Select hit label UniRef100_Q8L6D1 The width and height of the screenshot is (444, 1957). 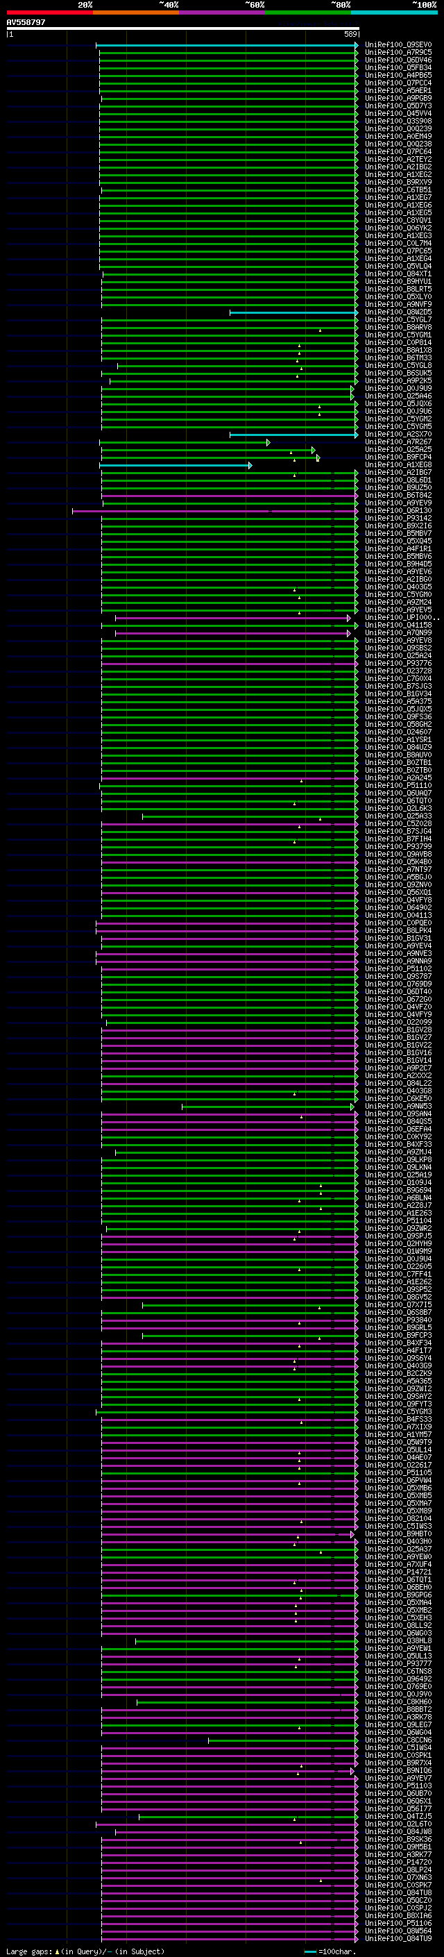[398, 480]
